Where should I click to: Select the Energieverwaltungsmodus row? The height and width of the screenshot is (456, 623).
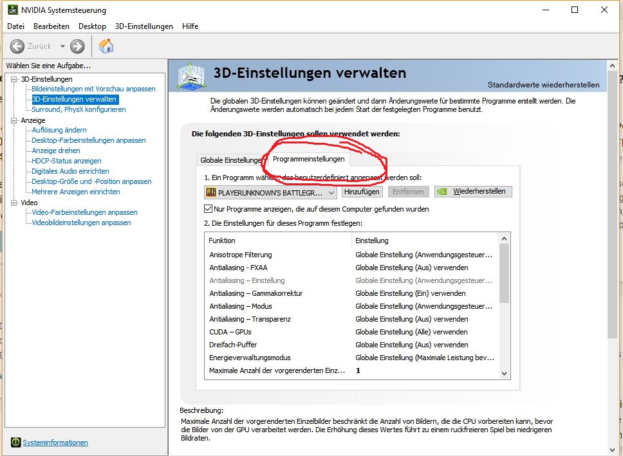tap(351, 358)
